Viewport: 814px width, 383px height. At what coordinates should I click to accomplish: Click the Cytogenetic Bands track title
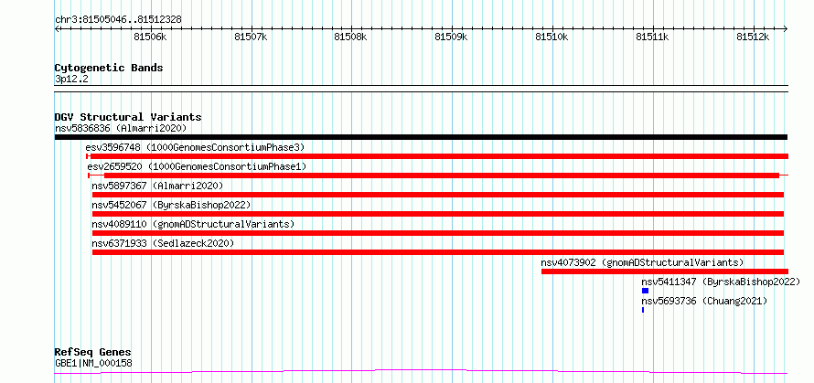click(x=109, y=68)
